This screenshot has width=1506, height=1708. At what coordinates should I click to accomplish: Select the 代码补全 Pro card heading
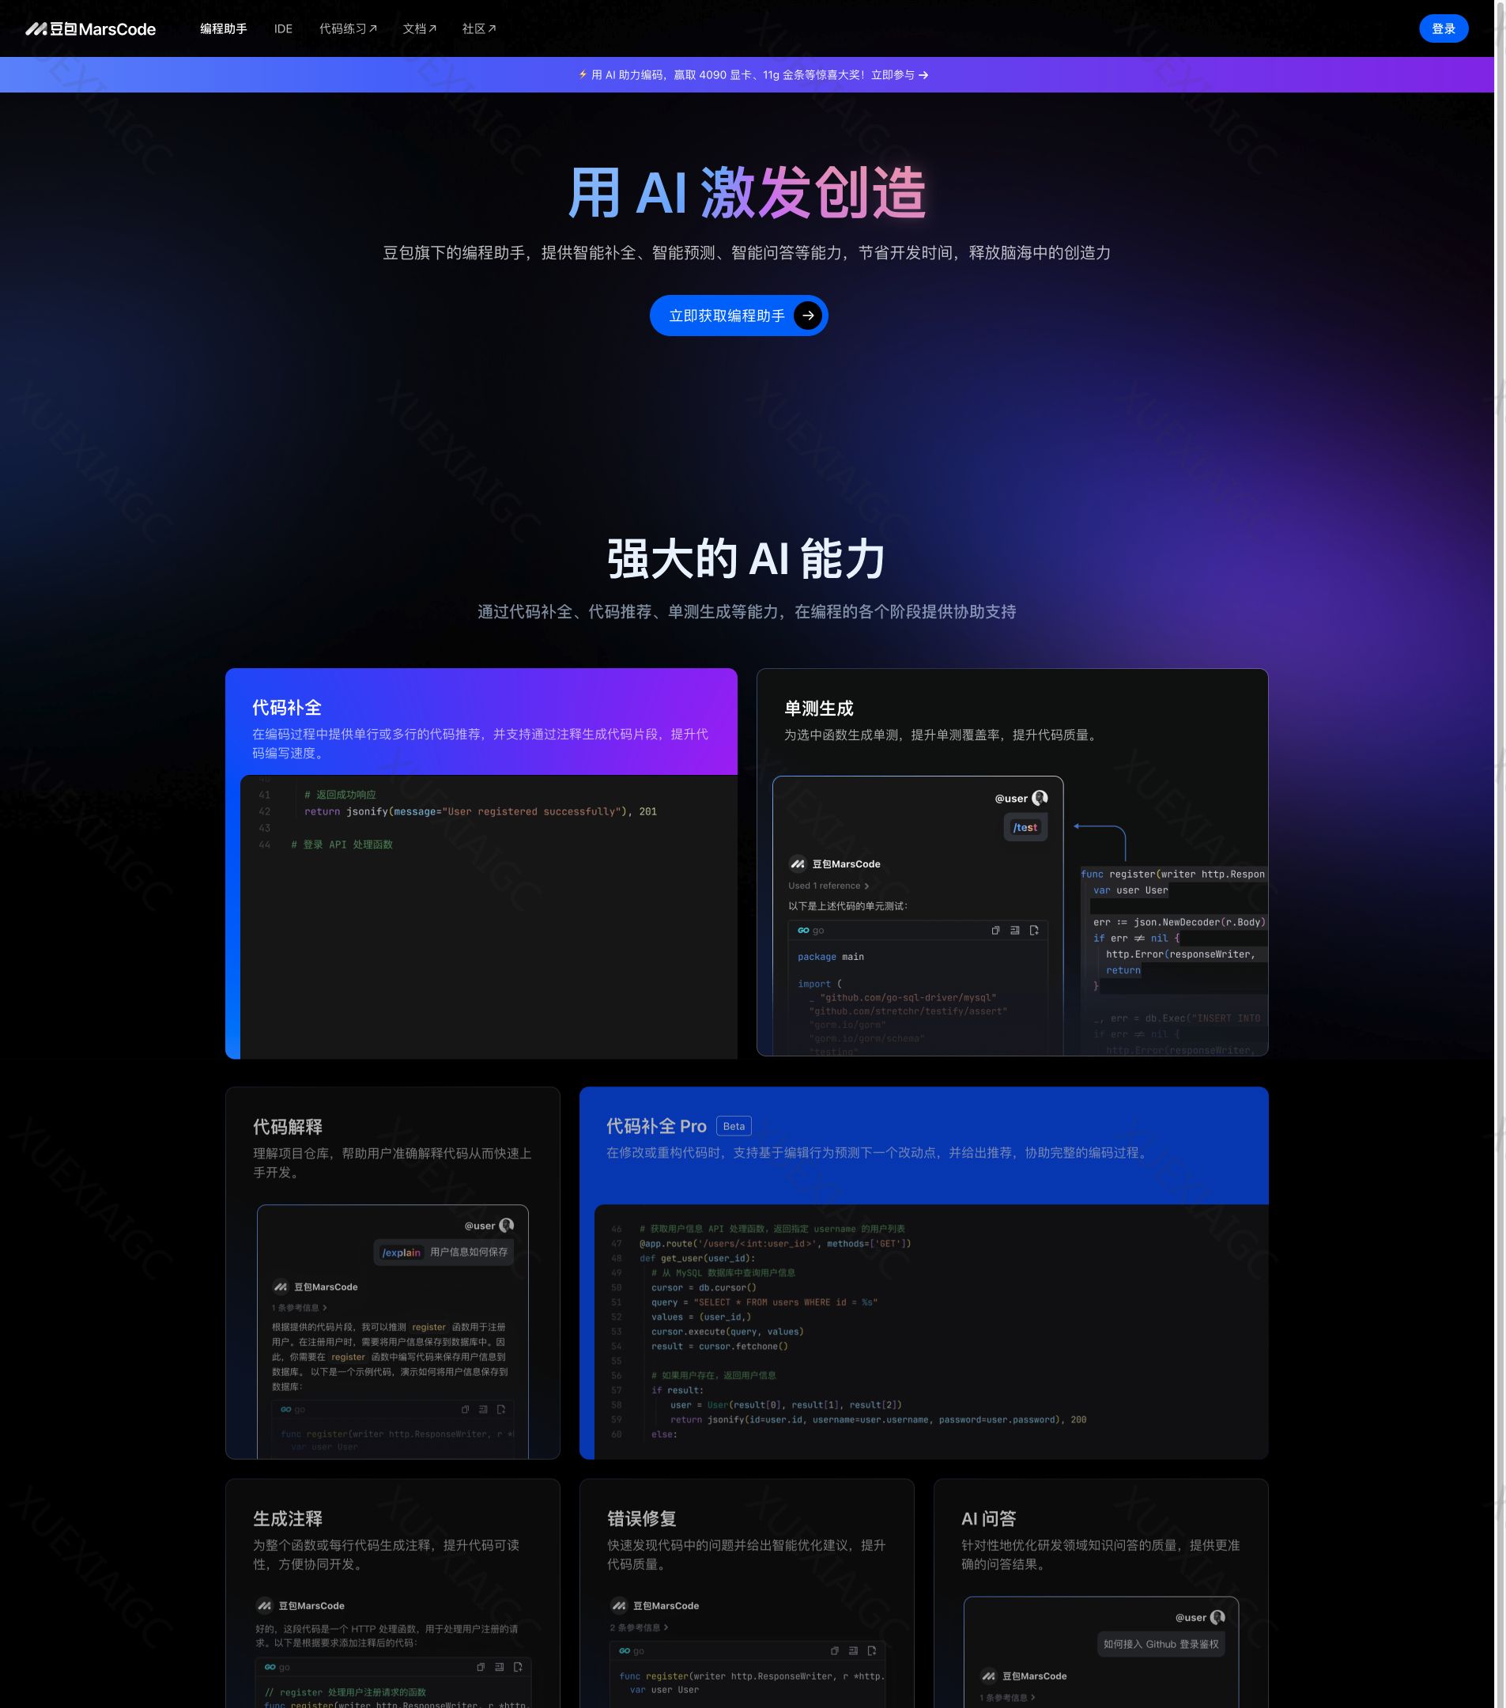tap(656, 1127)
